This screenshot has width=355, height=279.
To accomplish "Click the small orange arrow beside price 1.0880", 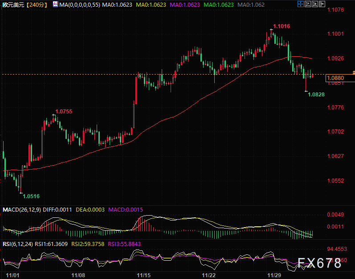I will (353, 72).
